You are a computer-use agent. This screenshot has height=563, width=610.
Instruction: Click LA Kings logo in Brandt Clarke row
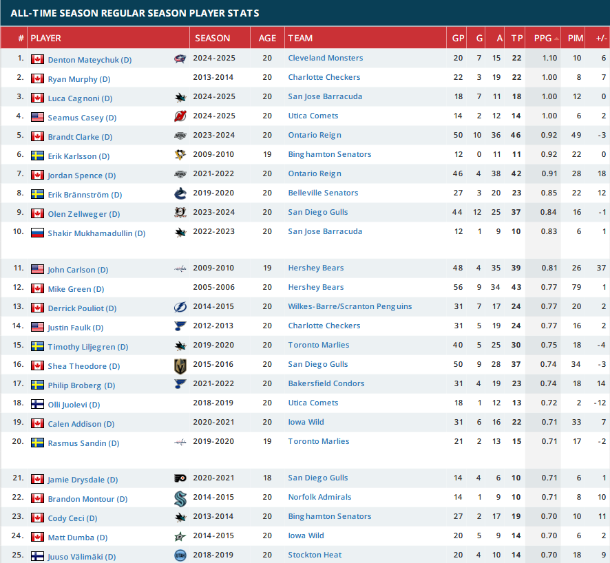pyautogui.click(x=180, y=136)
